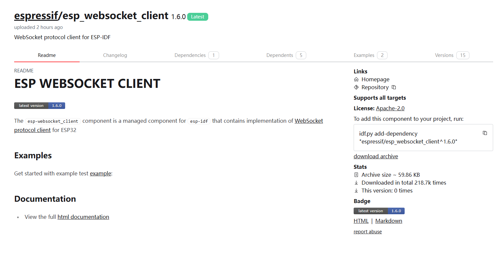Open the html documentation link
Screen dimensions: 503x258
tap(83, 217)
